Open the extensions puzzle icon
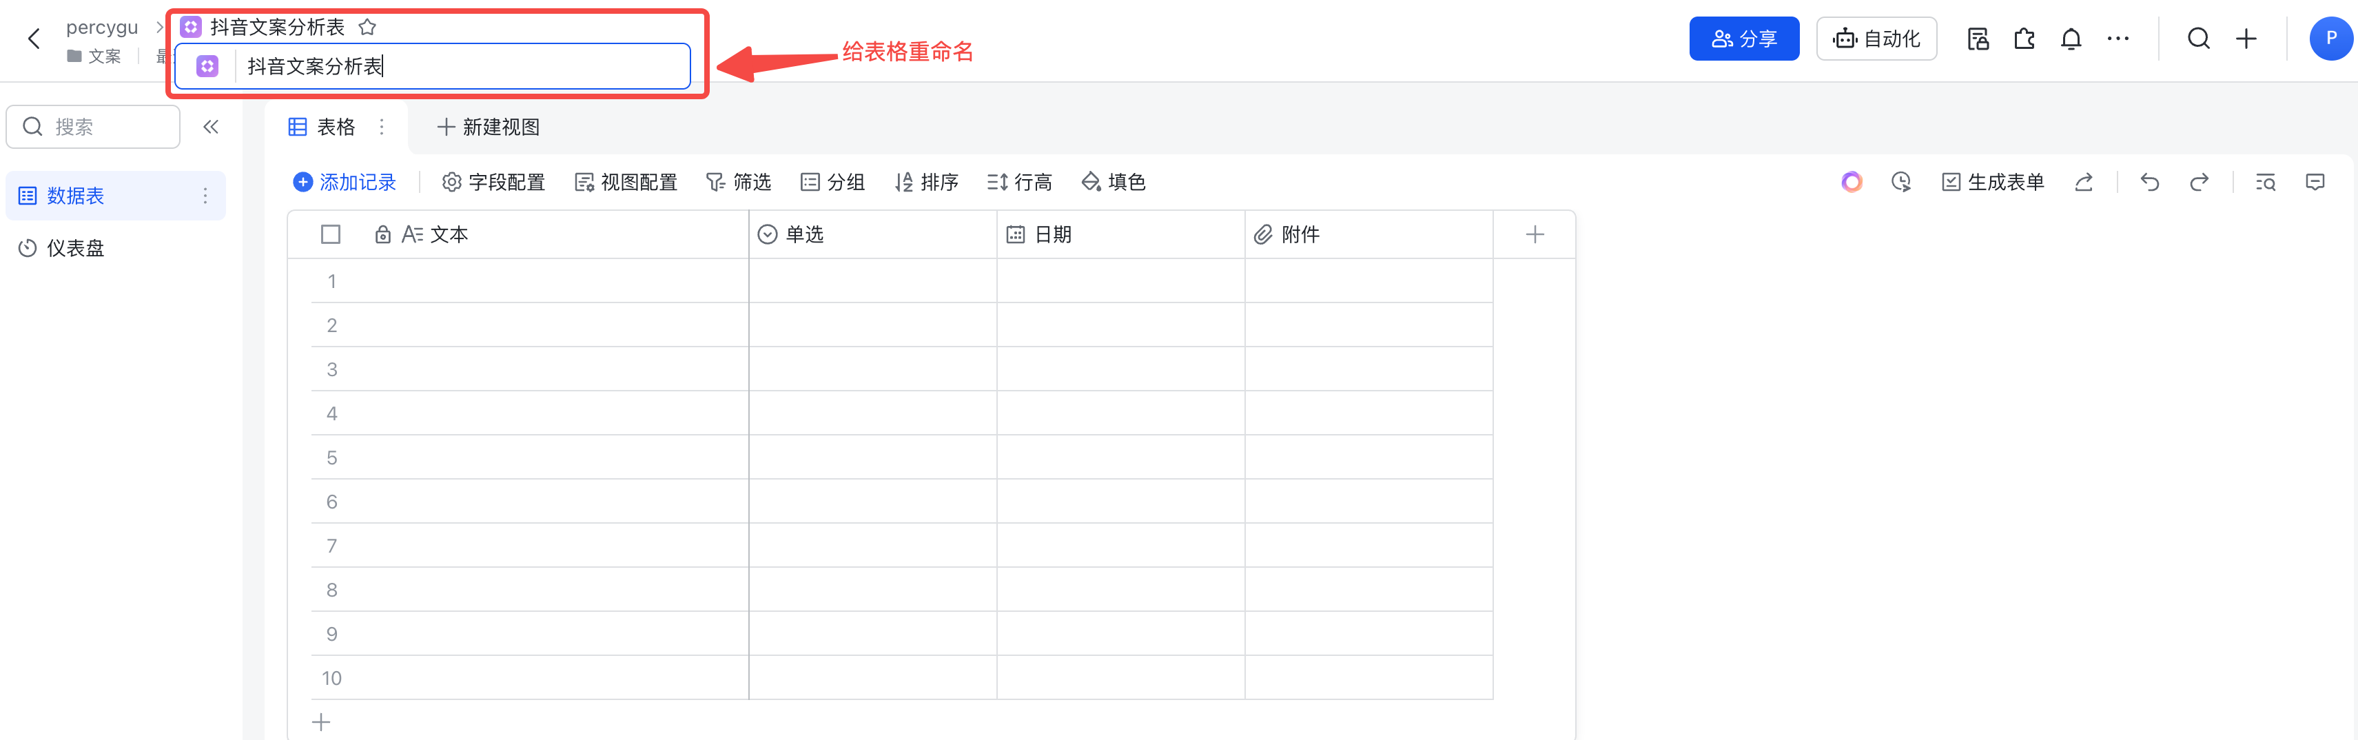Viewport: 2358px width, 740px height. coord(2024,39)
